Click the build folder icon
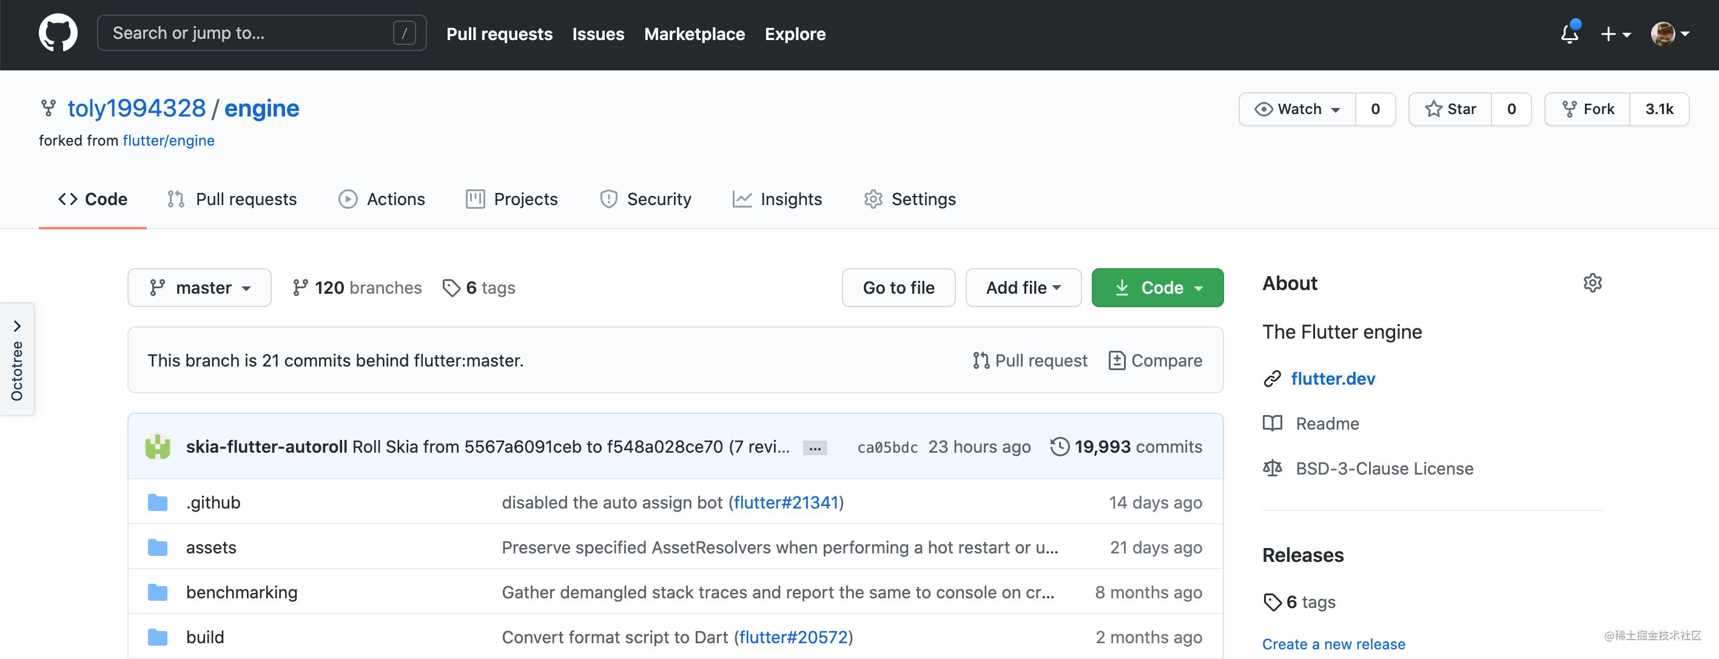 coord(158,637)
